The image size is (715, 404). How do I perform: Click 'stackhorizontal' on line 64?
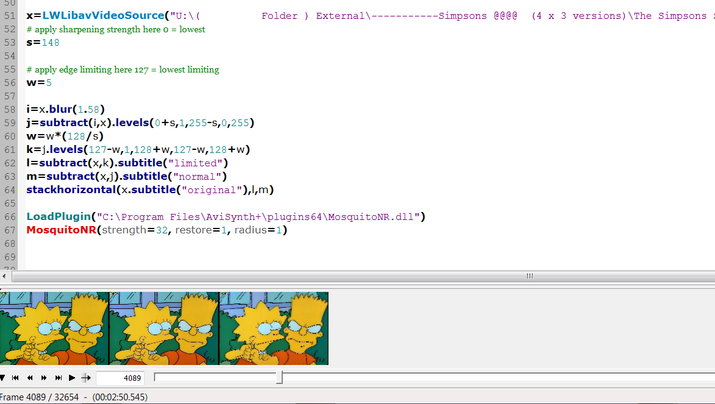point(71,190)
